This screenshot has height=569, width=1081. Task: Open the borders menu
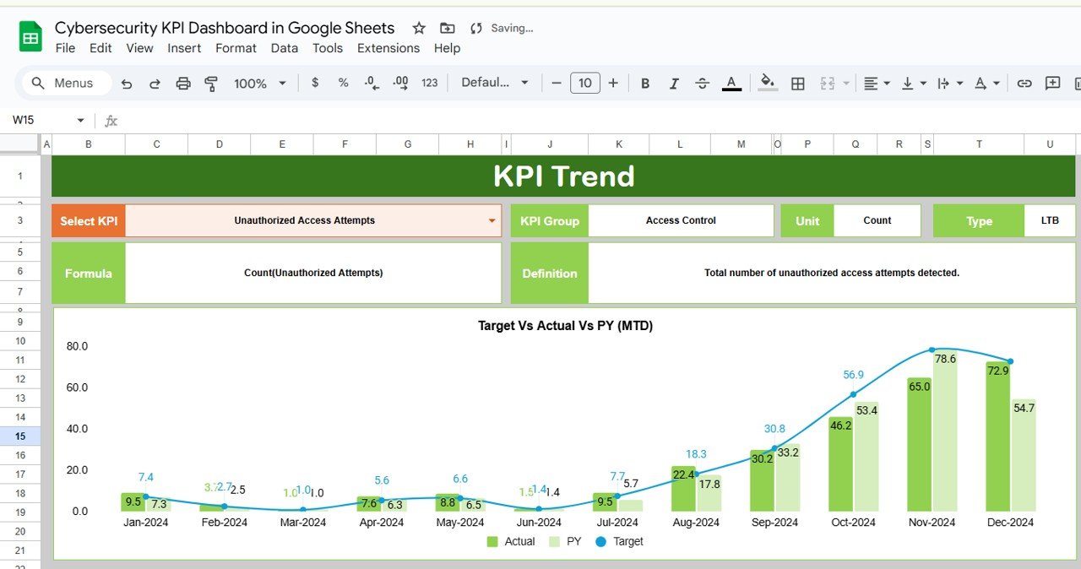pos(797,83)
